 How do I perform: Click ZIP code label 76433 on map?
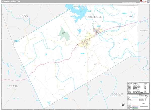point(16,41)
